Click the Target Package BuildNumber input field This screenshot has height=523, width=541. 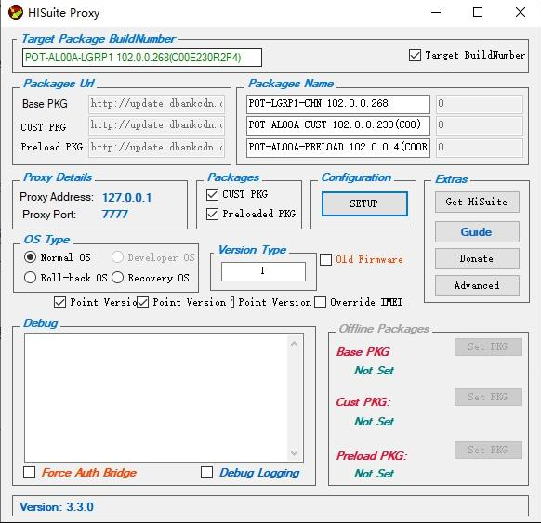pos(142,58)
